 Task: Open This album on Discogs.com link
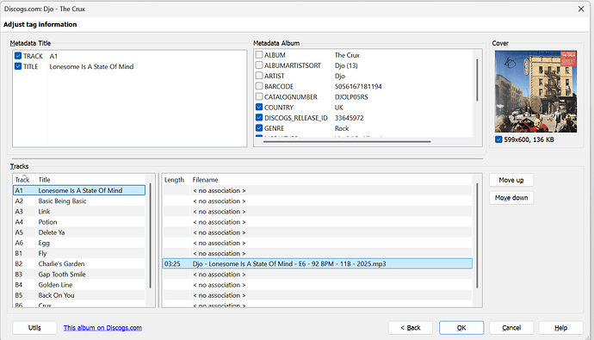[102, 328]
